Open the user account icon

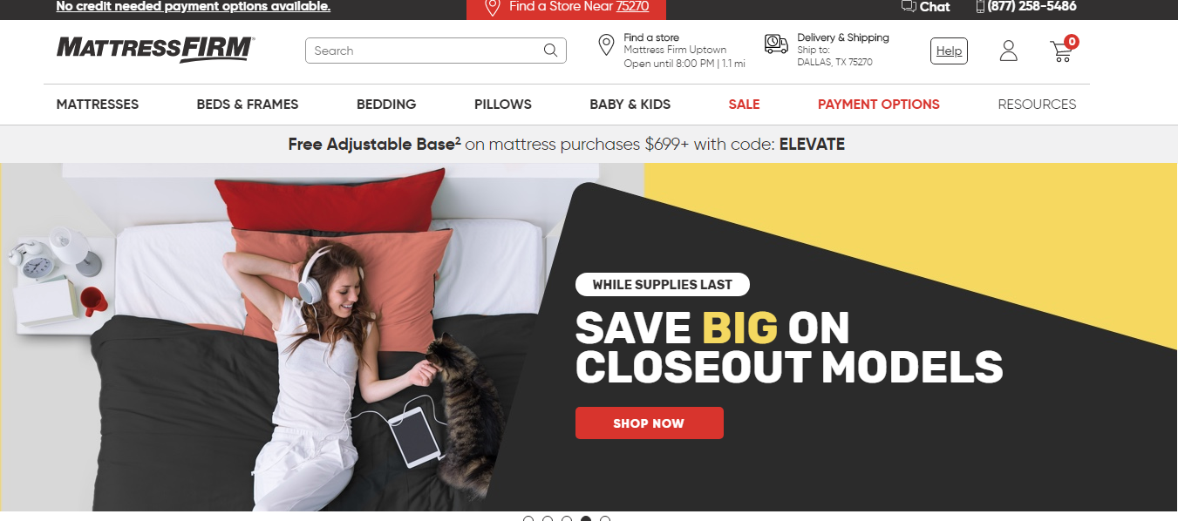point(1009,51)
